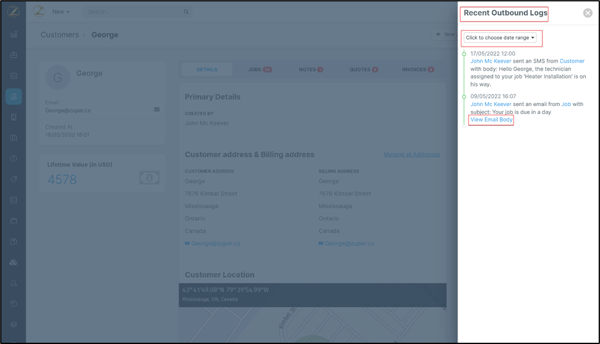This screenshot has width=600, height=344.
Task: Click the View Email Body link
Action: 491,120
